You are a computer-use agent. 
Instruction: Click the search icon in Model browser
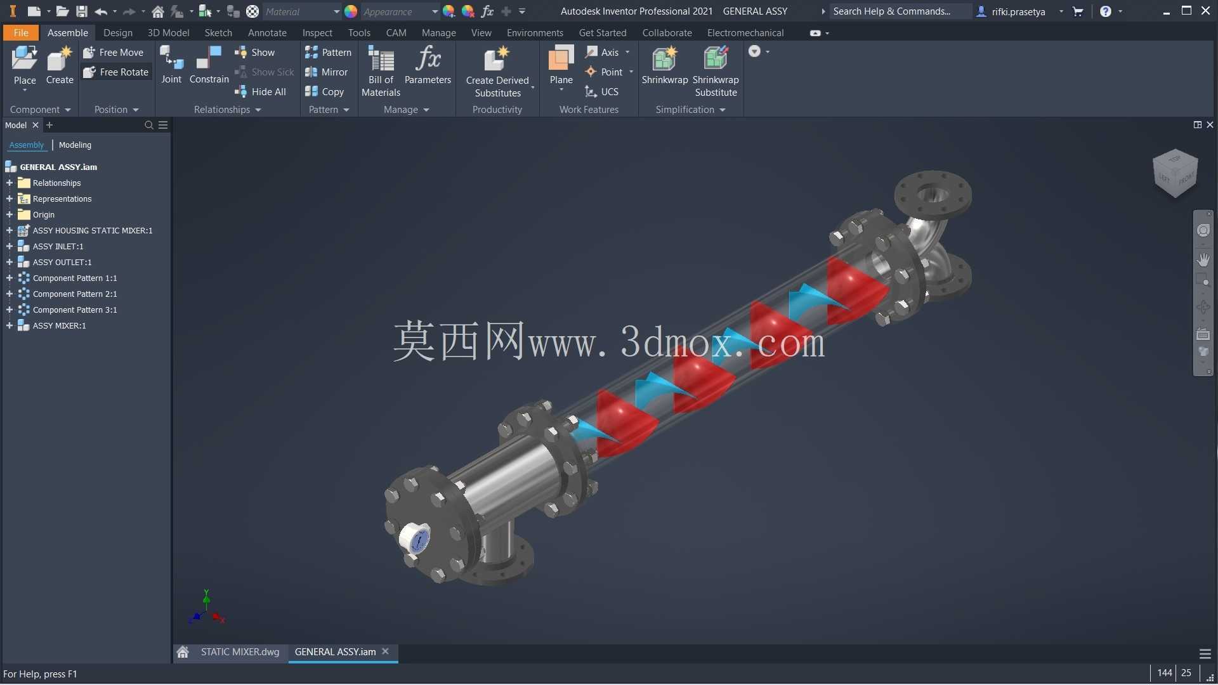(149, 125)
